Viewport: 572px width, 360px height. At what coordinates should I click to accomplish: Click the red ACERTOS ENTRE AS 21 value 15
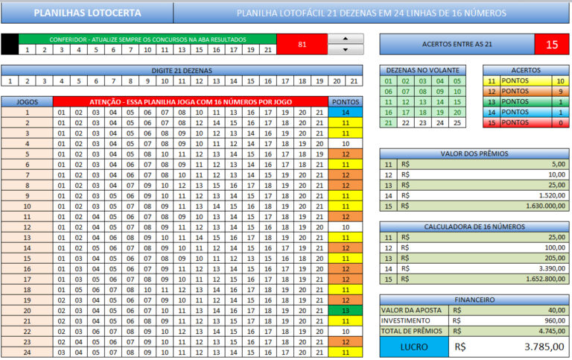pyautogui.click(x=552, y=45)
